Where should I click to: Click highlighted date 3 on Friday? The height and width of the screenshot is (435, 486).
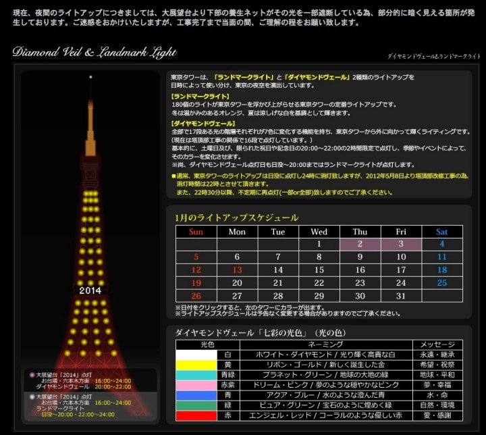pyautogui.click(x=401, y=245)
